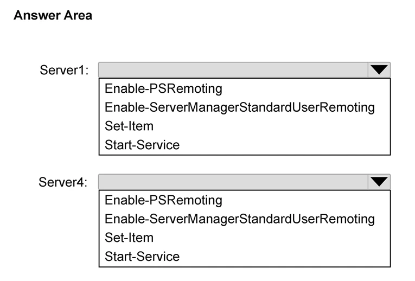Click the Answer Area heading

point(53,15)
